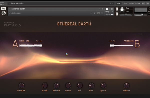Click the Space knob
Image resolution: width=150 pixels, height=98 pixels.
click(x=103, y=85)
